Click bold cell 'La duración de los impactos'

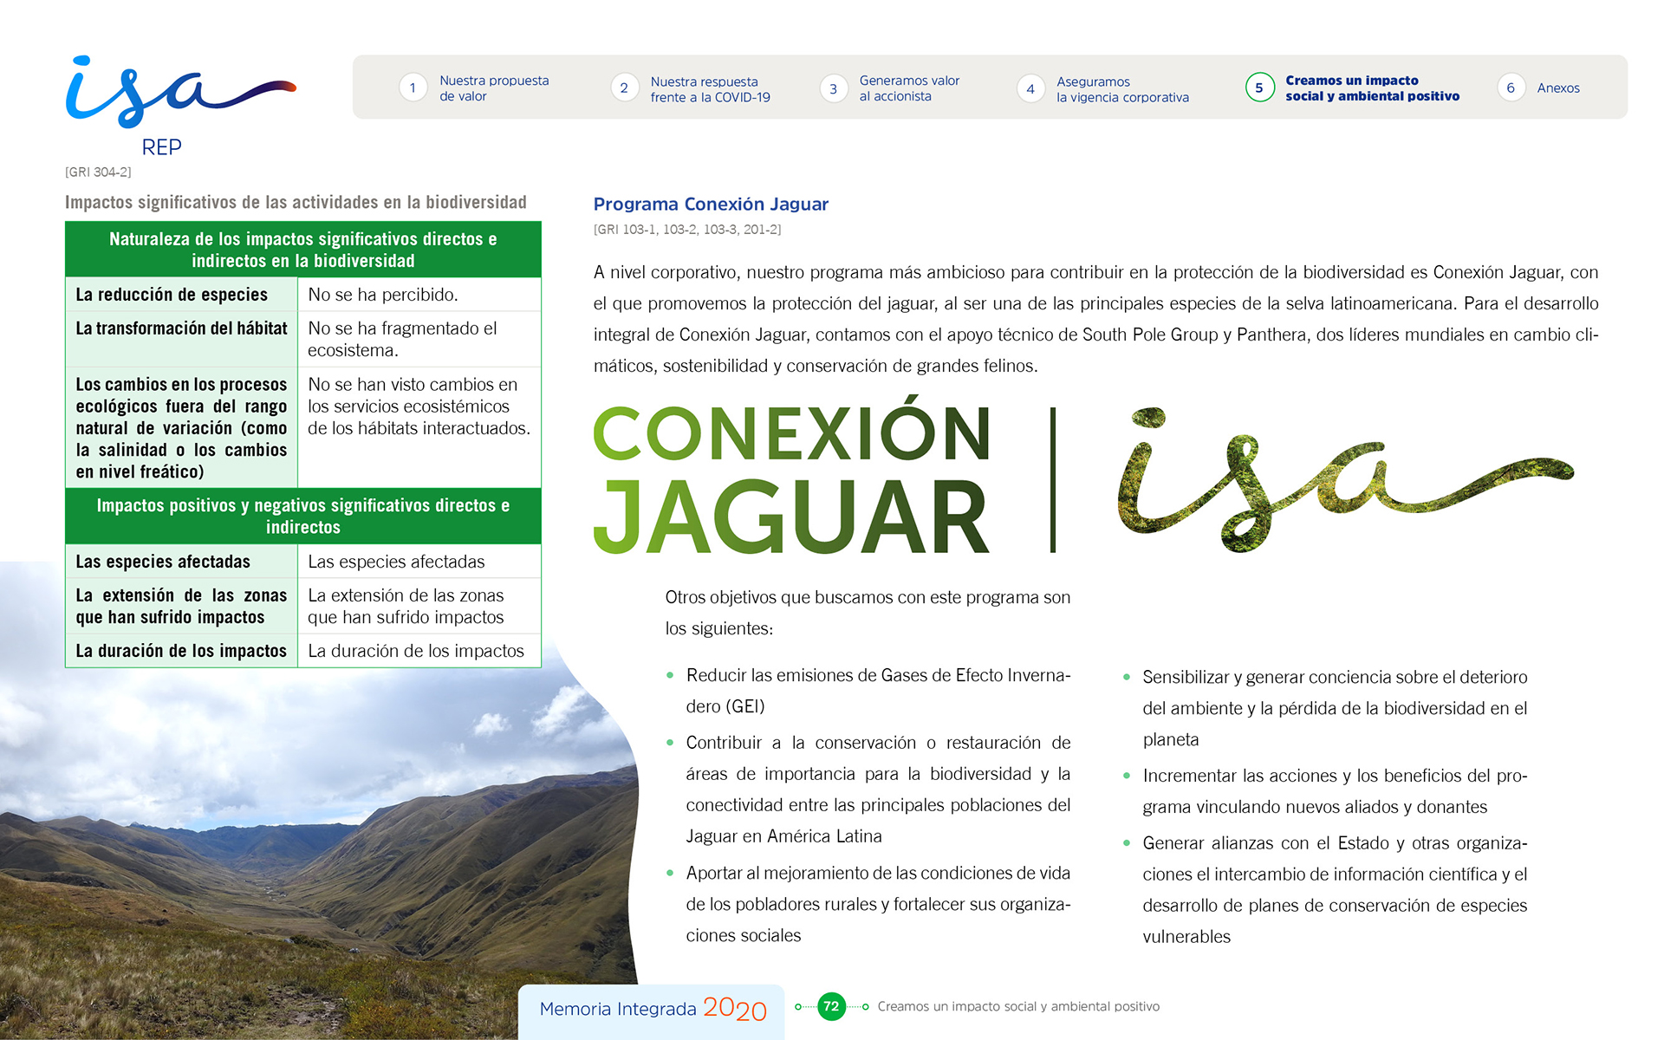[182, 651]
